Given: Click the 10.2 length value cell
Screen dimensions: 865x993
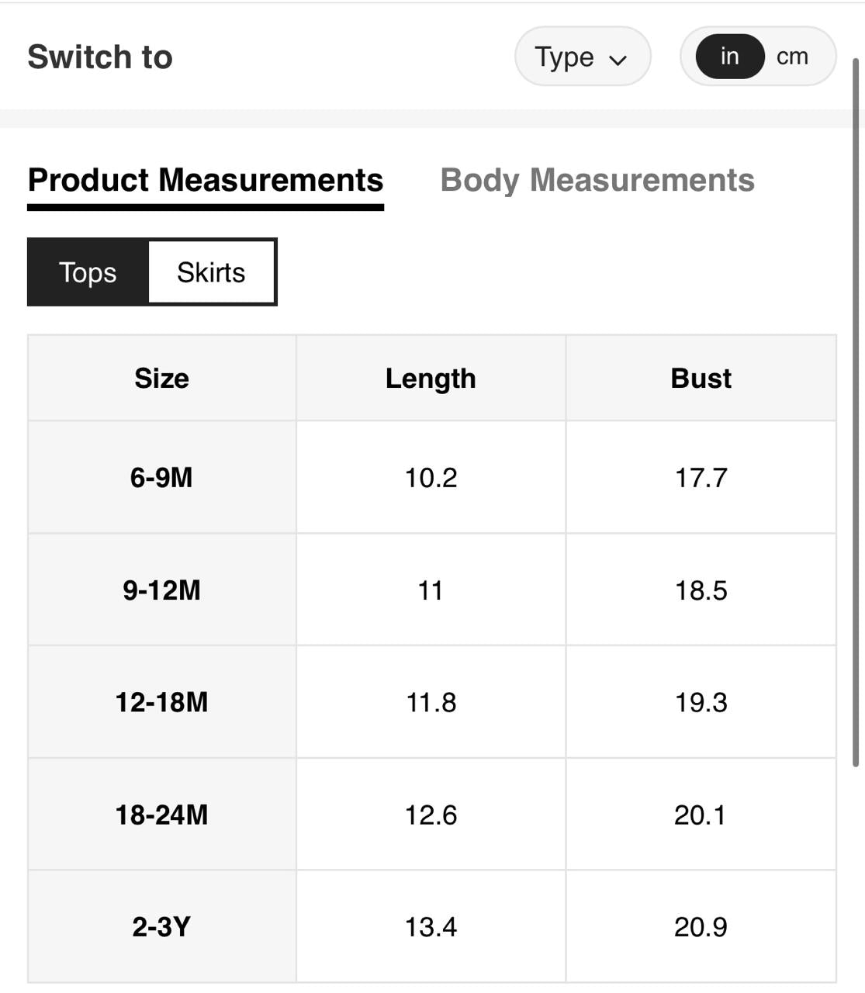Looking at the screenshot, I should click(431, 477).
